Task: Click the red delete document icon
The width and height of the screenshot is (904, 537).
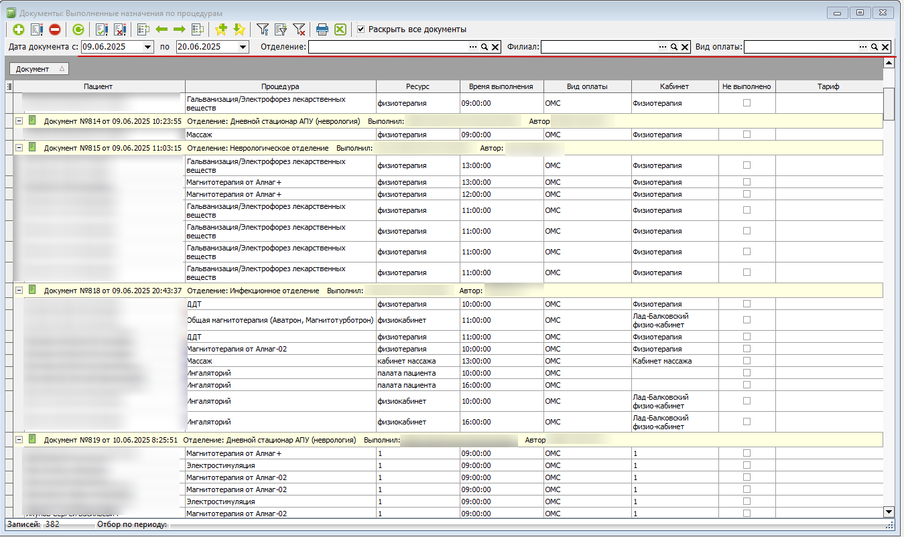Action: click(55, 29)
